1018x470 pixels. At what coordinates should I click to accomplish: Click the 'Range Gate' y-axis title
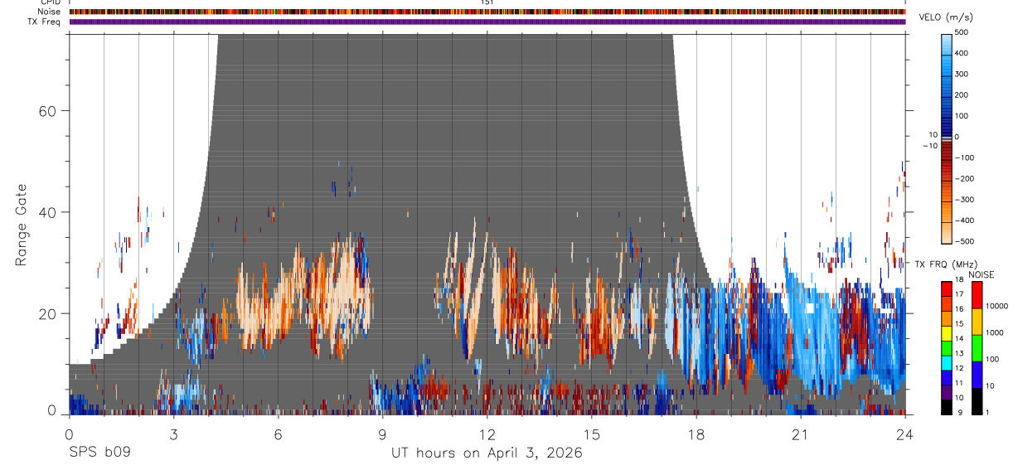(22, 225)
